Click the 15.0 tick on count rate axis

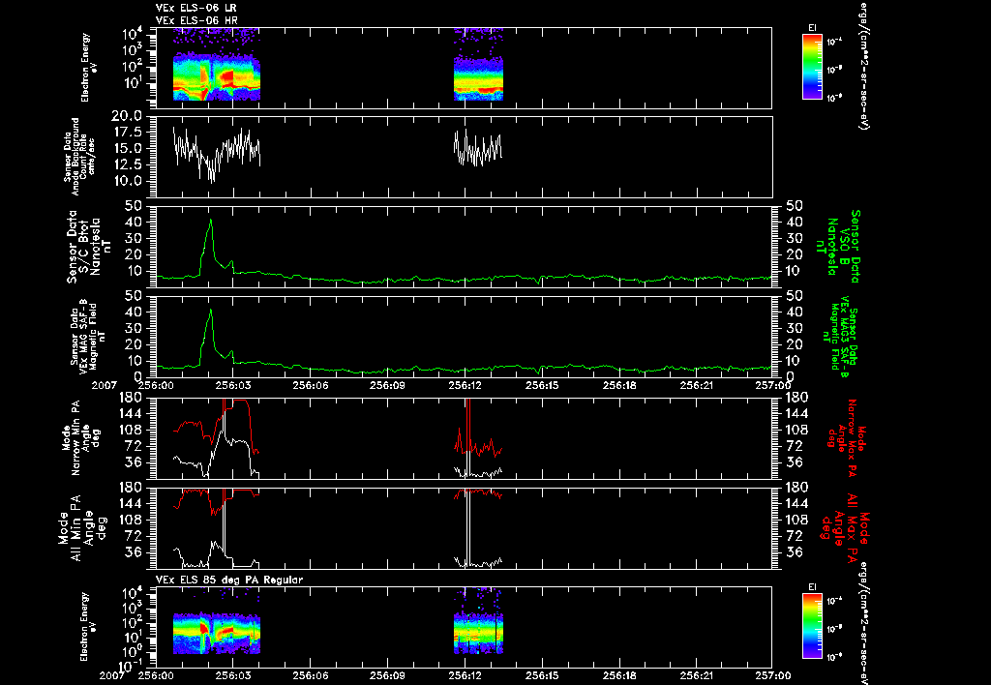click(127, 148)
